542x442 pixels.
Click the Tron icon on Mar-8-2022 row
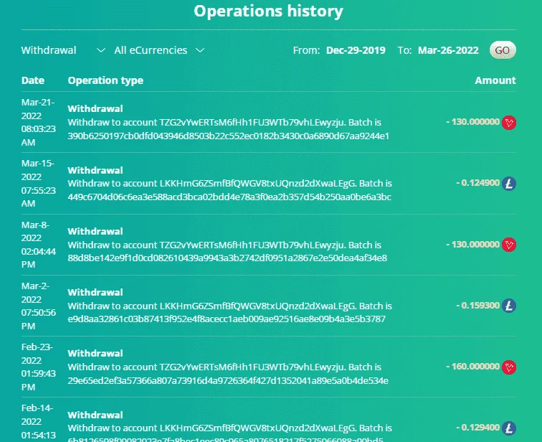click(x=509, y=245)
